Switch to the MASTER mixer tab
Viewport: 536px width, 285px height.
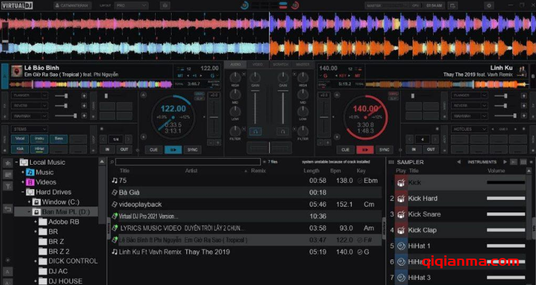(x=303, y=65)
